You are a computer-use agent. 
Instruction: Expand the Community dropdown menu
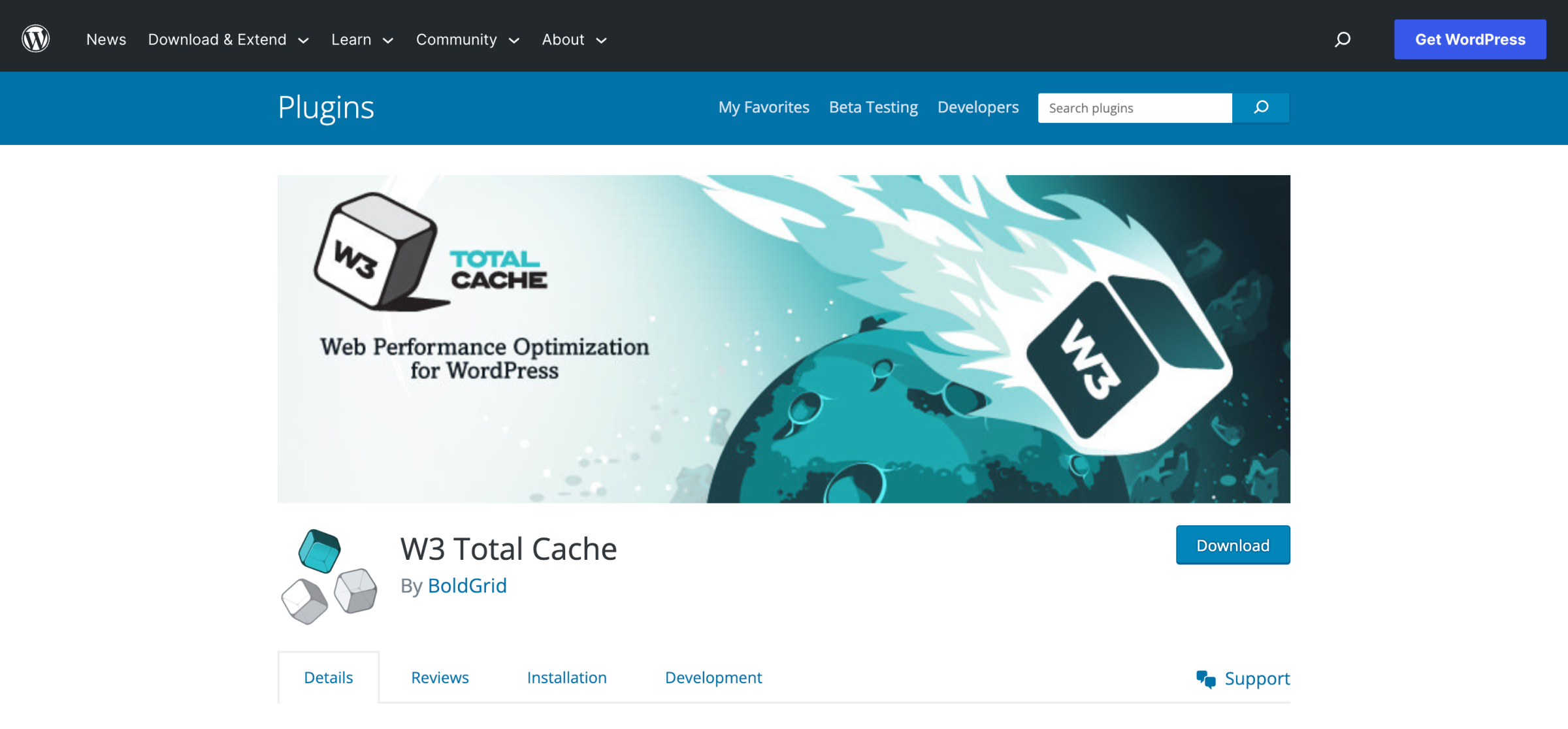coord(468,40)
